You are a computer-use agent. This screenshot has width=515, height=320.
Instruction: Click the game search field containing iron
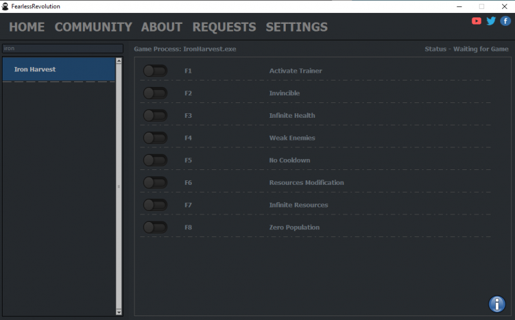(62, 48)
